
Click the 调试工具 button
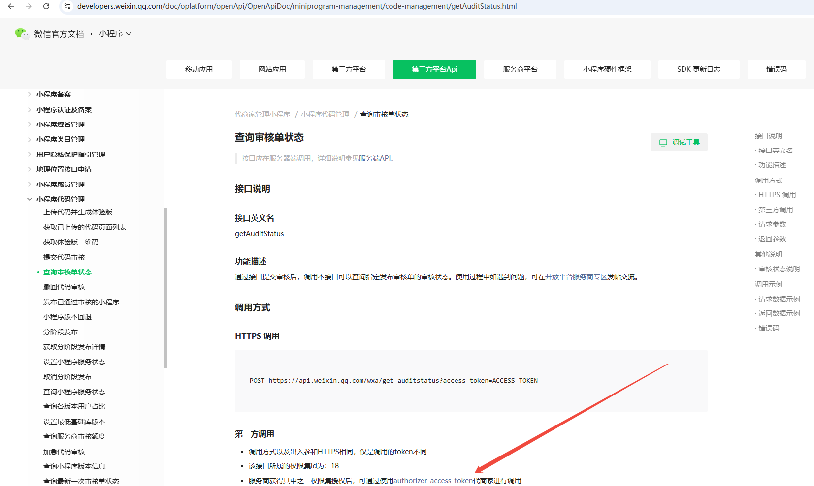point(679,142)
